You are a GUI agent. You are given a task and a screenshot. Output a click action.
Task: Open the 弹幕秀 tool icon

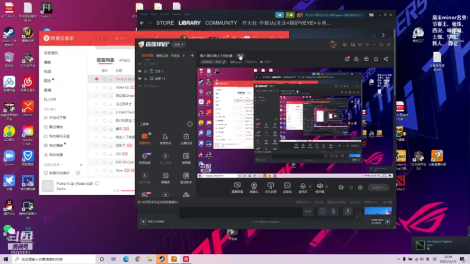[x=165, y=178]
